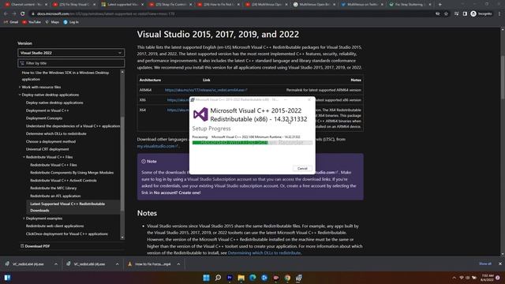The image size is (505, 284).
Task: Bookmark this page with the star icon
Action: tap(446, 14)
